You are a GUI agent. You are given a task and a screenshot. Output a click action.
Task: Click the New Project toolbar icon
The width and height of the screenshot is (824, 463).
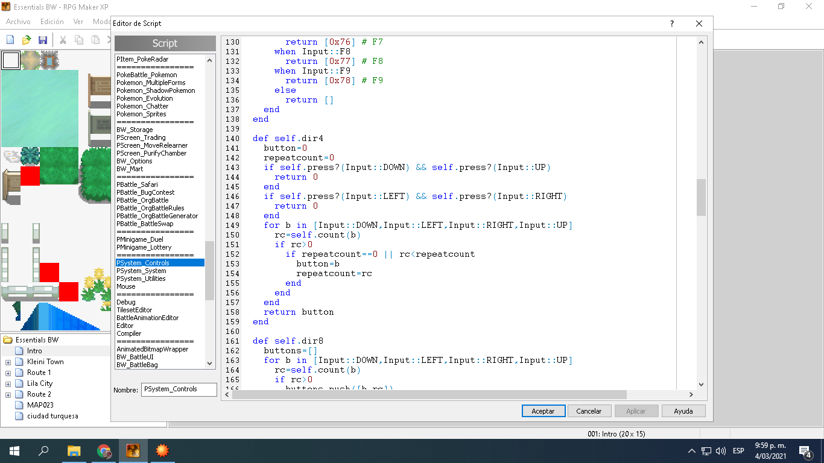(x=10, y=40)
